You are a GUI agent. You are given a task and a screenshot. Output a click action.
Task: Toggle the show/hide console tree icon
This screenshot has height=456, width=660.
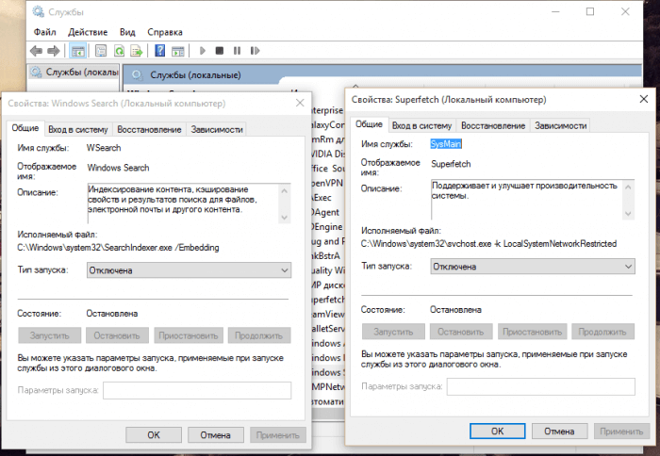coord(78,51)
